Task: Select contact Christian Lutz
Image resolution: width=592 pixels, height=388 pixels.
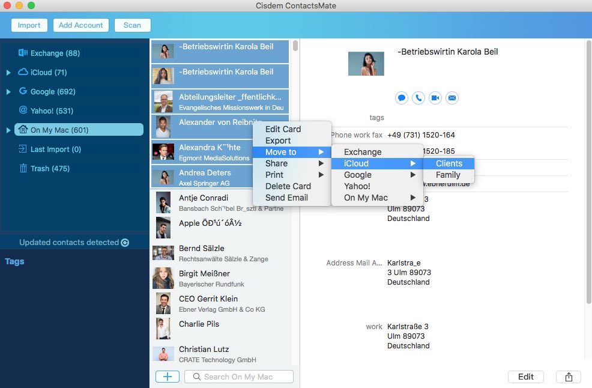Action: (221, 354)
